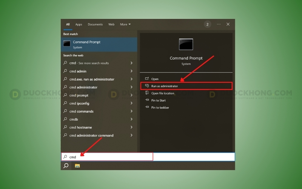The image size is (302, 189).
Task: Select the 'cmd hostname' web suggestion
Action: pos(99,127)
